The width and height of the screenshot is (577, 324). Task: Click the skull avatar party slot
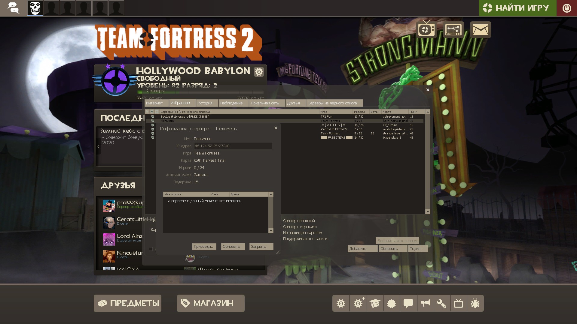tap(35, 8)
